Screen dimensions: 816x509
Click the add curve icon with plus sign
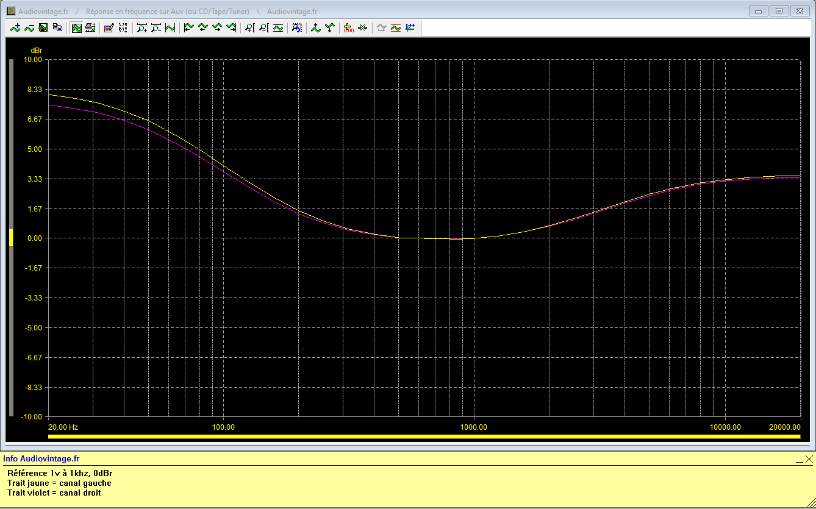(x=15, y=27)
